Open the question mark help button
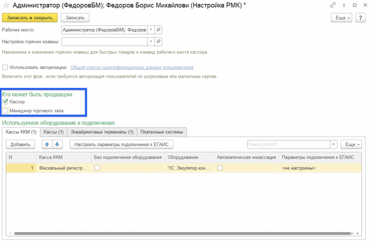 [x=360, y=18]
